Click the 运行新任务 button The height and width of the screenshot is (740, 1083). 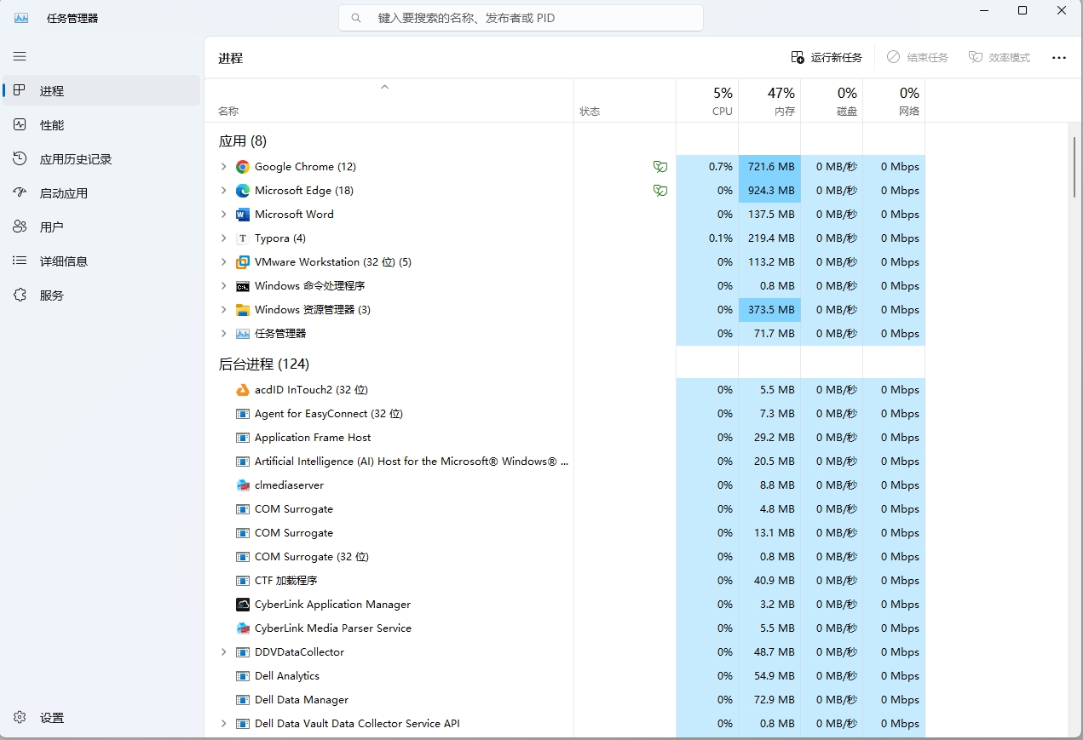(x=827, y=58)
